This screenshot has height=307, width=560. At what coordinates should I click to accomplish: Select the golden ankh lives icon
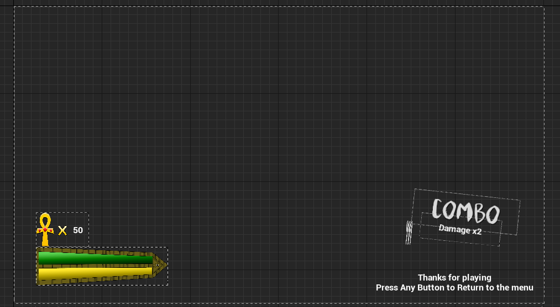click(x=45, y=229)
